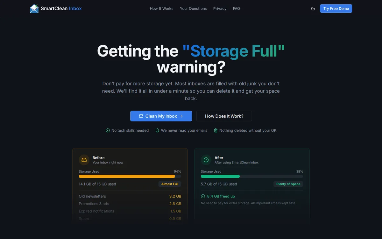Click the envelope icon in Clean My Inbox
382x239 pixels.
141,116
